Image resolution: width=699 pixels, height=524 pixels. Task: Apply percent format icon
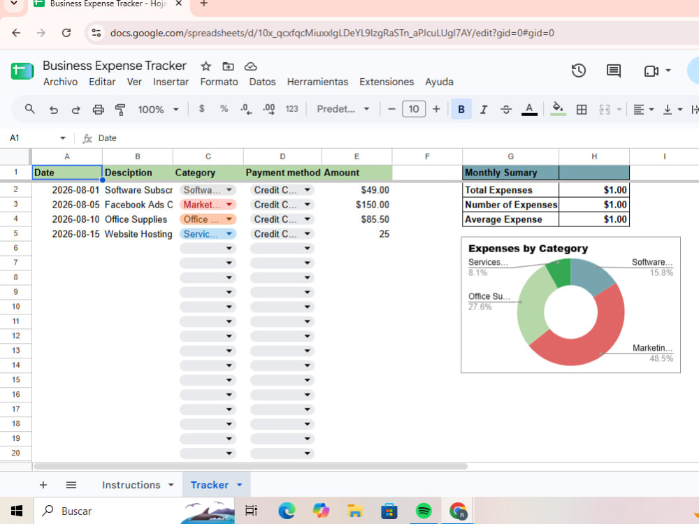pyautogui.click(x=224, y=109)
